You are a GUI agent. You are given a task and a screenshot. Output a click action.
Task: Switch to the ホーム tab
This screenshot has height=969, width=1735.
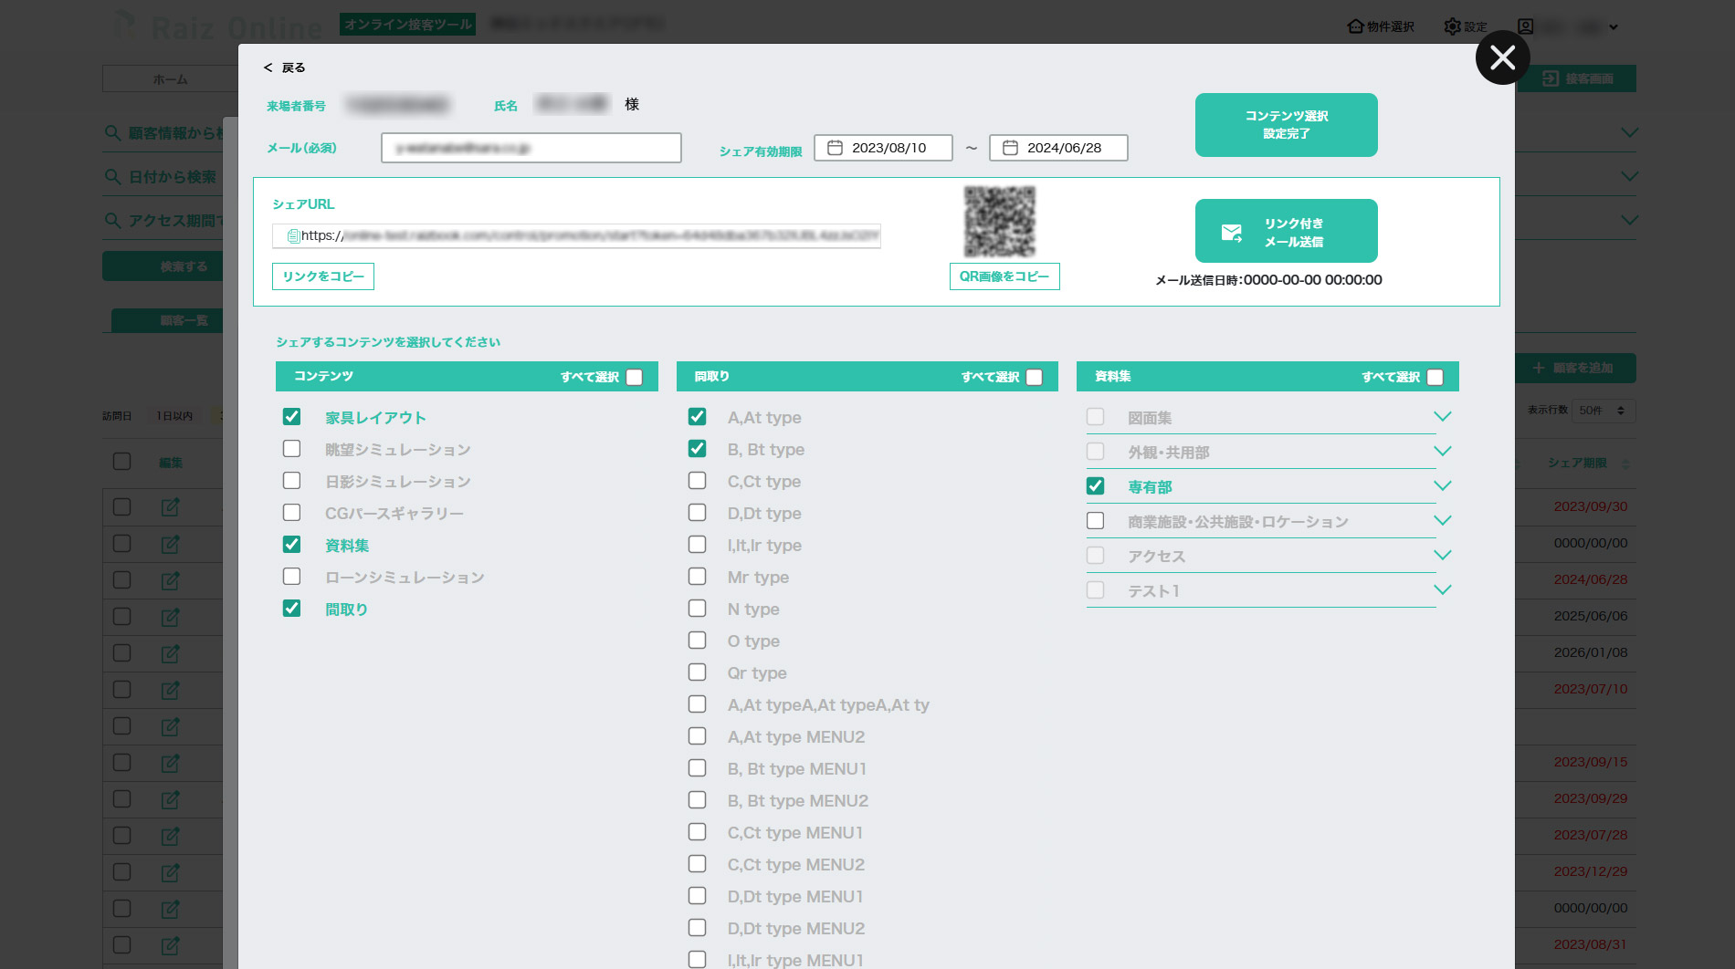click(x=169, y=78)
